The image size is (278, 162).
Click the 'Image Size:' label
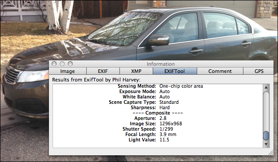[x=143, y=124]
